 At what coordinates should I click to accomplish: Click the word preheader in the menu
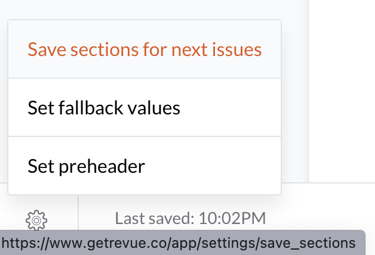[102, 166]
